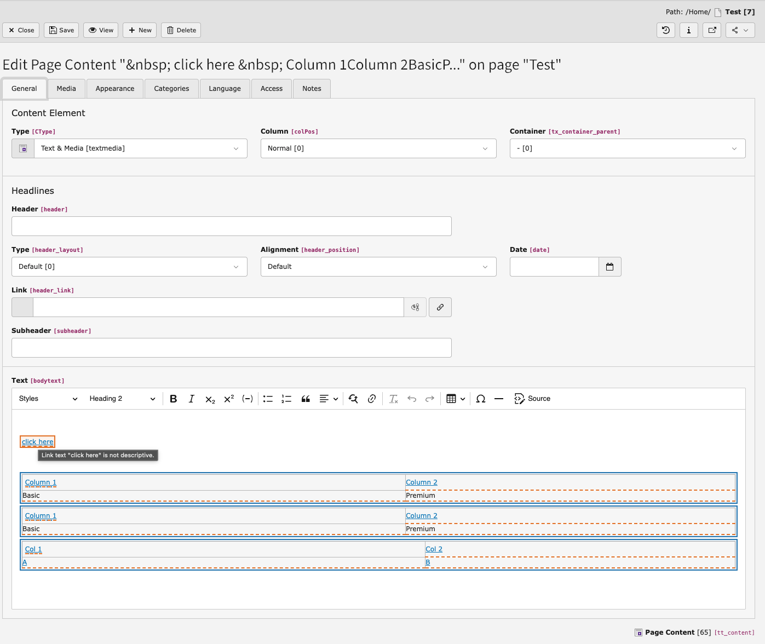Undo the last editor change
The width and height of the screenshot is (765, 644).
click(x=412, y=399)
